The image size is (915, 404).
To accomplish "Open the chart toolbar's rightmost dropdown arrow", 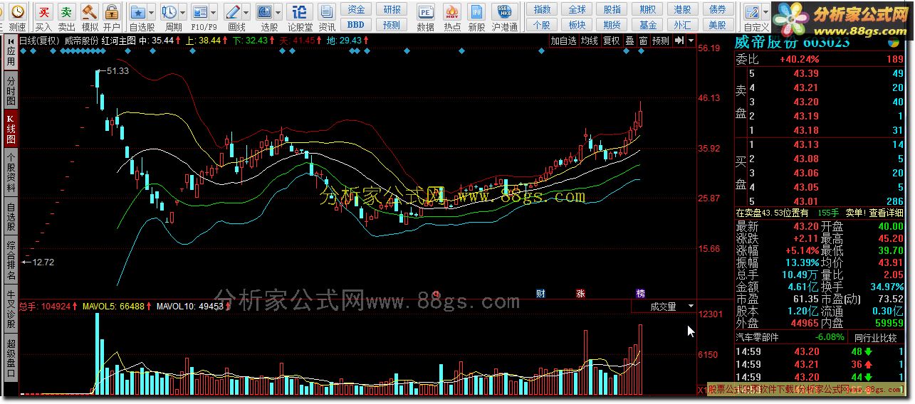I will click(691, 41).
